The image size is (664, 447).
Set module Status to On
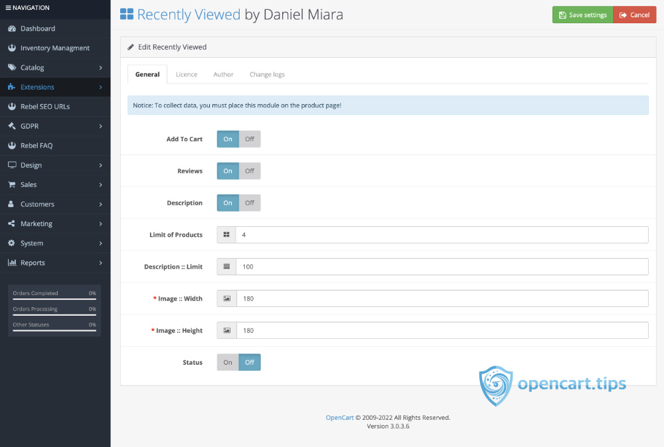(x=228, y=362)
